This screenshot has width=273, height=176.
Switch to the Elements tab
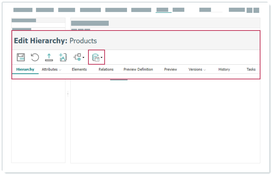tap(79, 69)
